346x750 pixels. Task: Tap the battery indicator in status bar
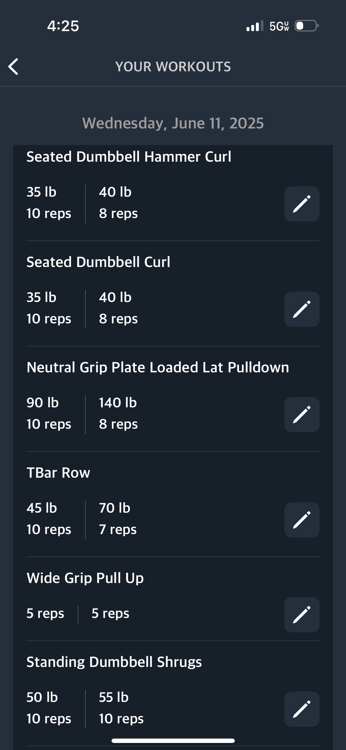[x=306, y=26]
